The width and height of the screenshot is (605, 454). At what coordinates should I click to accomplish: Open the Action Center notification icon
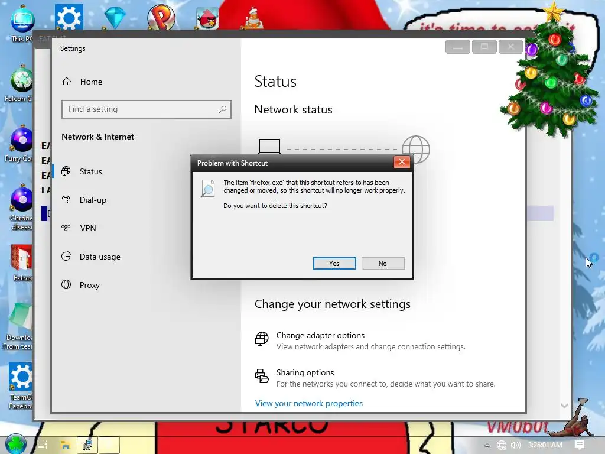click(579, 445)
